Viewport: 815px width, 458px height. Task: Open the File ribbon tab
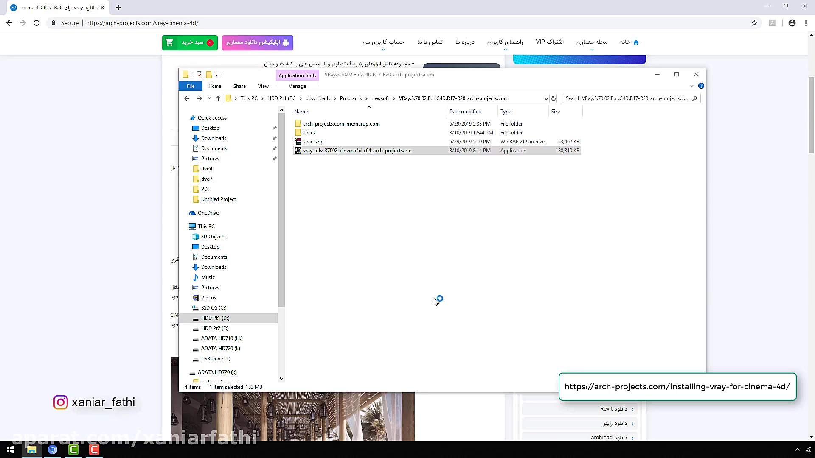coord(191,86)
